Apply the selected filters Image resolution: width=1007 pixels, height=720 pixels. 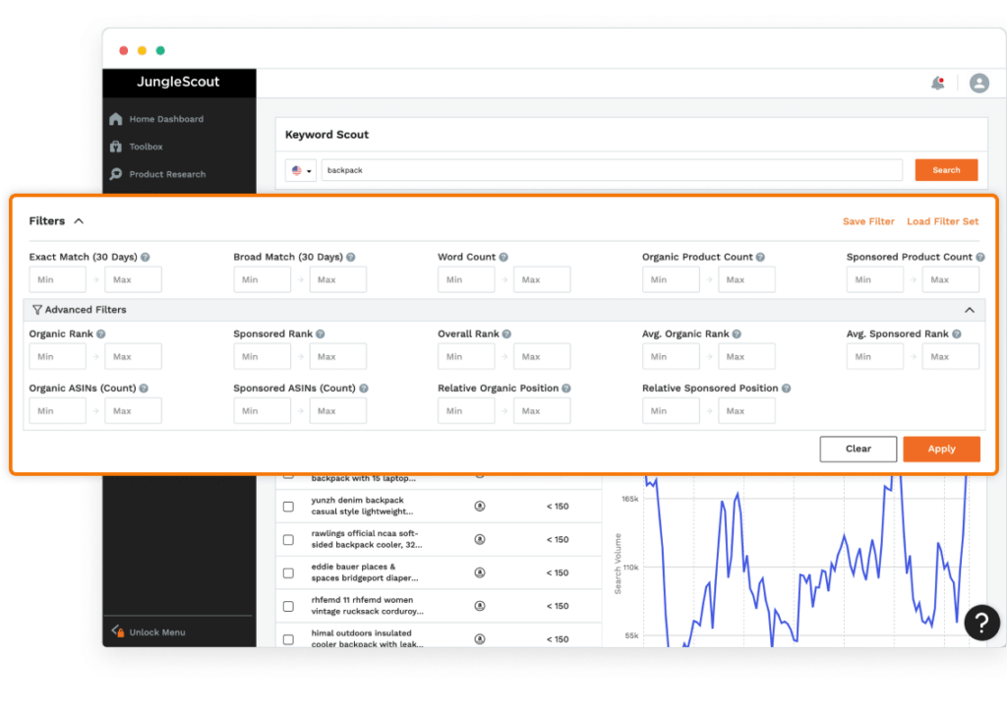941,449
